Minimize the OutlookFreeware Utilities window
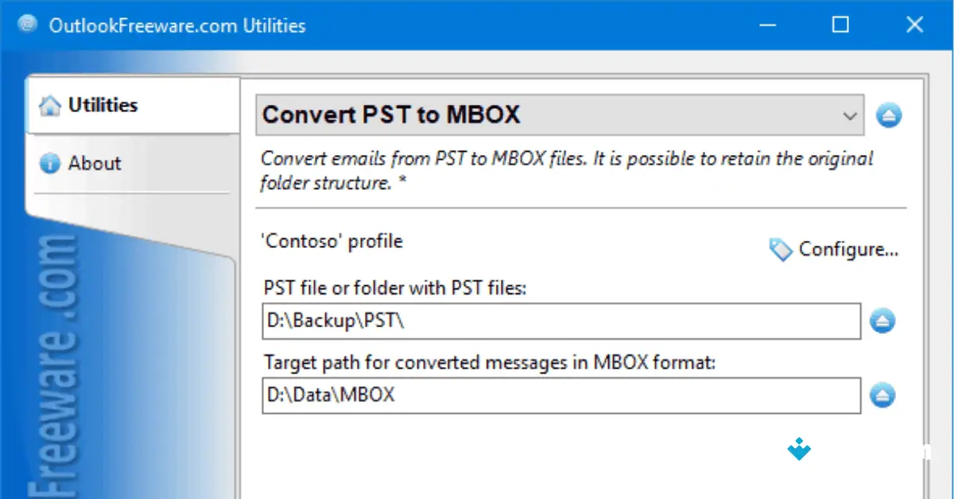The width and height of the screenshot is (954, 499). [766, 25]
